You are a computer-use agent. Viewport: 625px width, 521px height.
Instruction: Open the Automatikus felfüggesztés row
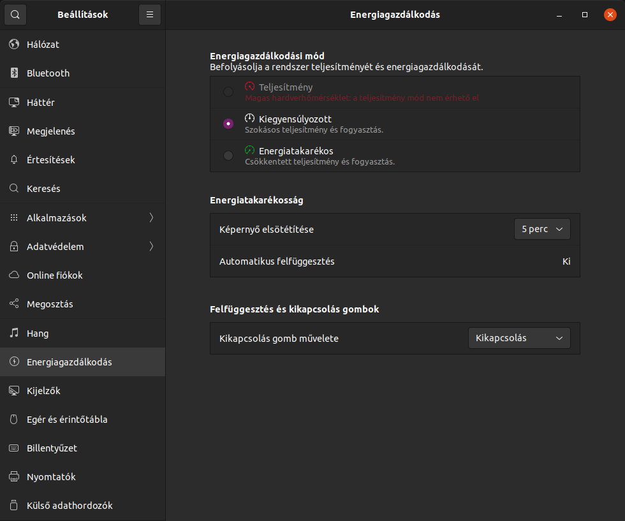395,261
